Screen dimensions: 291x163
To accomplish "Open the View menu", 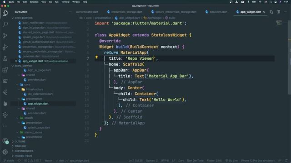I will click(44, 2).
